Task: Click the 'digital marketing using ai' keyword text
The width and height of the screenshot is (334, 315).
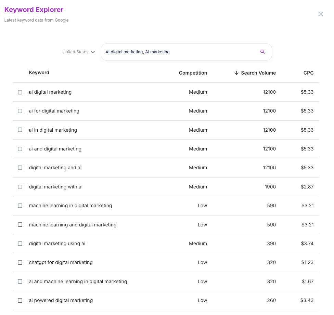Action: tap(57, 244)
